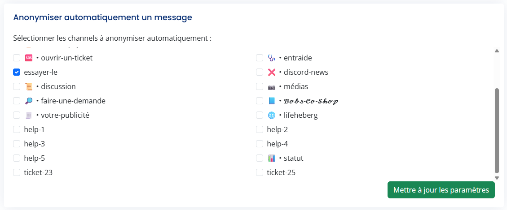Click the channel list scrollbar thumb
This screenshot has height=210, width=507.
coord(497,130)
